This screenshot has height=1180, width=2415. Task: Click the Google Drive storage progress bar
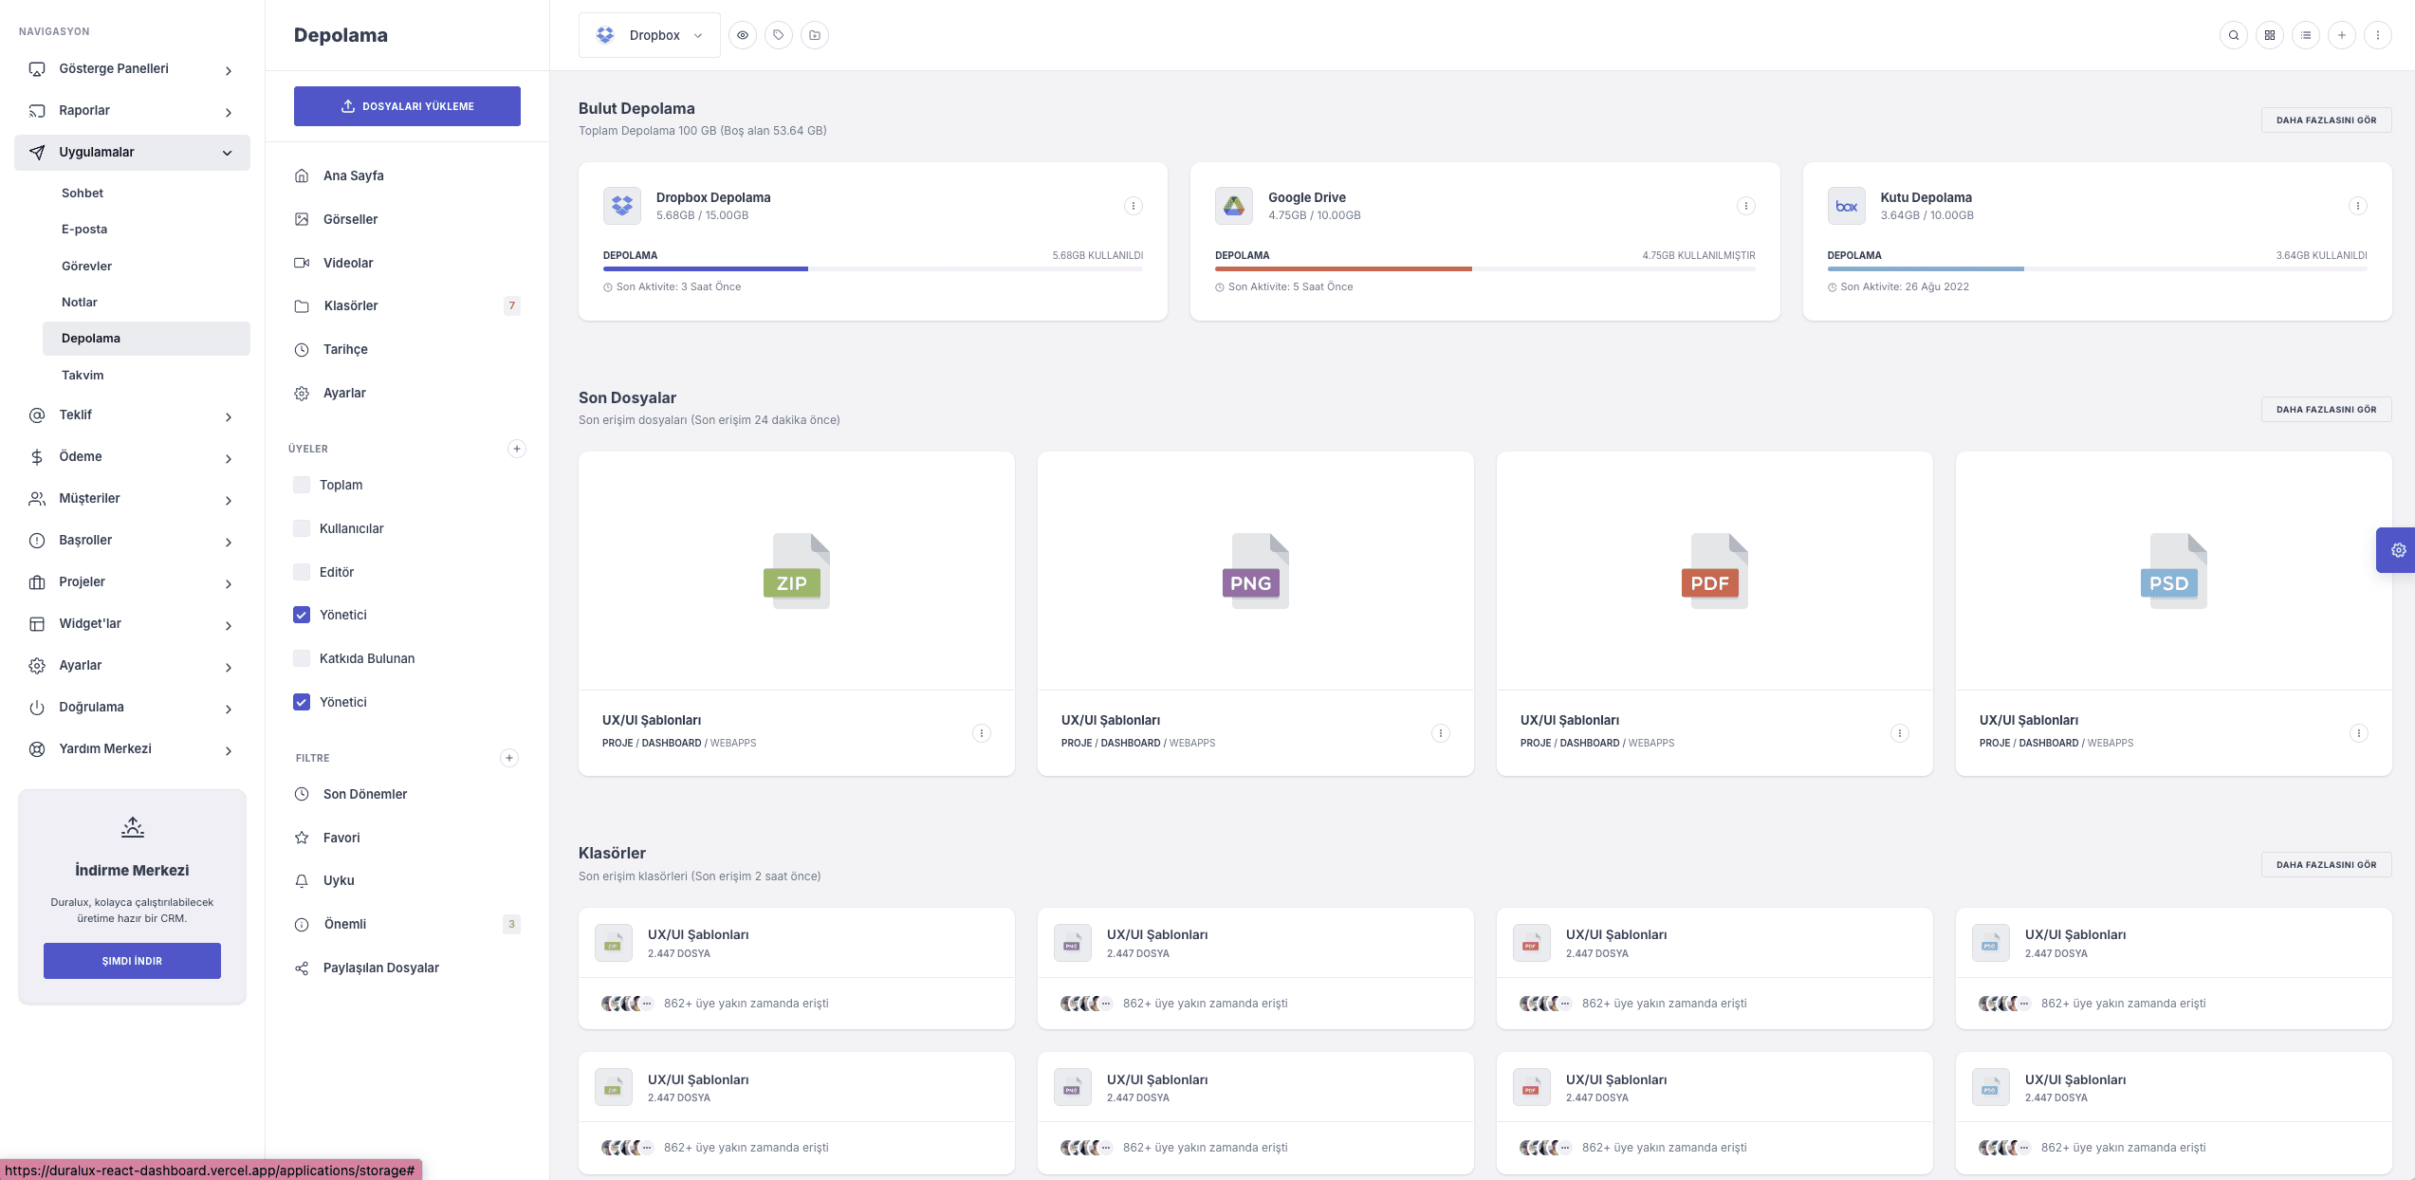(1484, 269)
